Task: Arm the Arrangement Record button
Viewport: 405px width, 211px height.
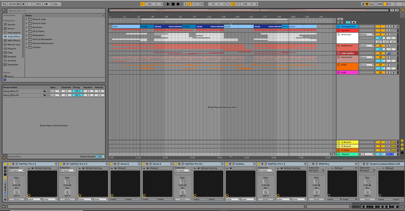Action: (178, 4)
